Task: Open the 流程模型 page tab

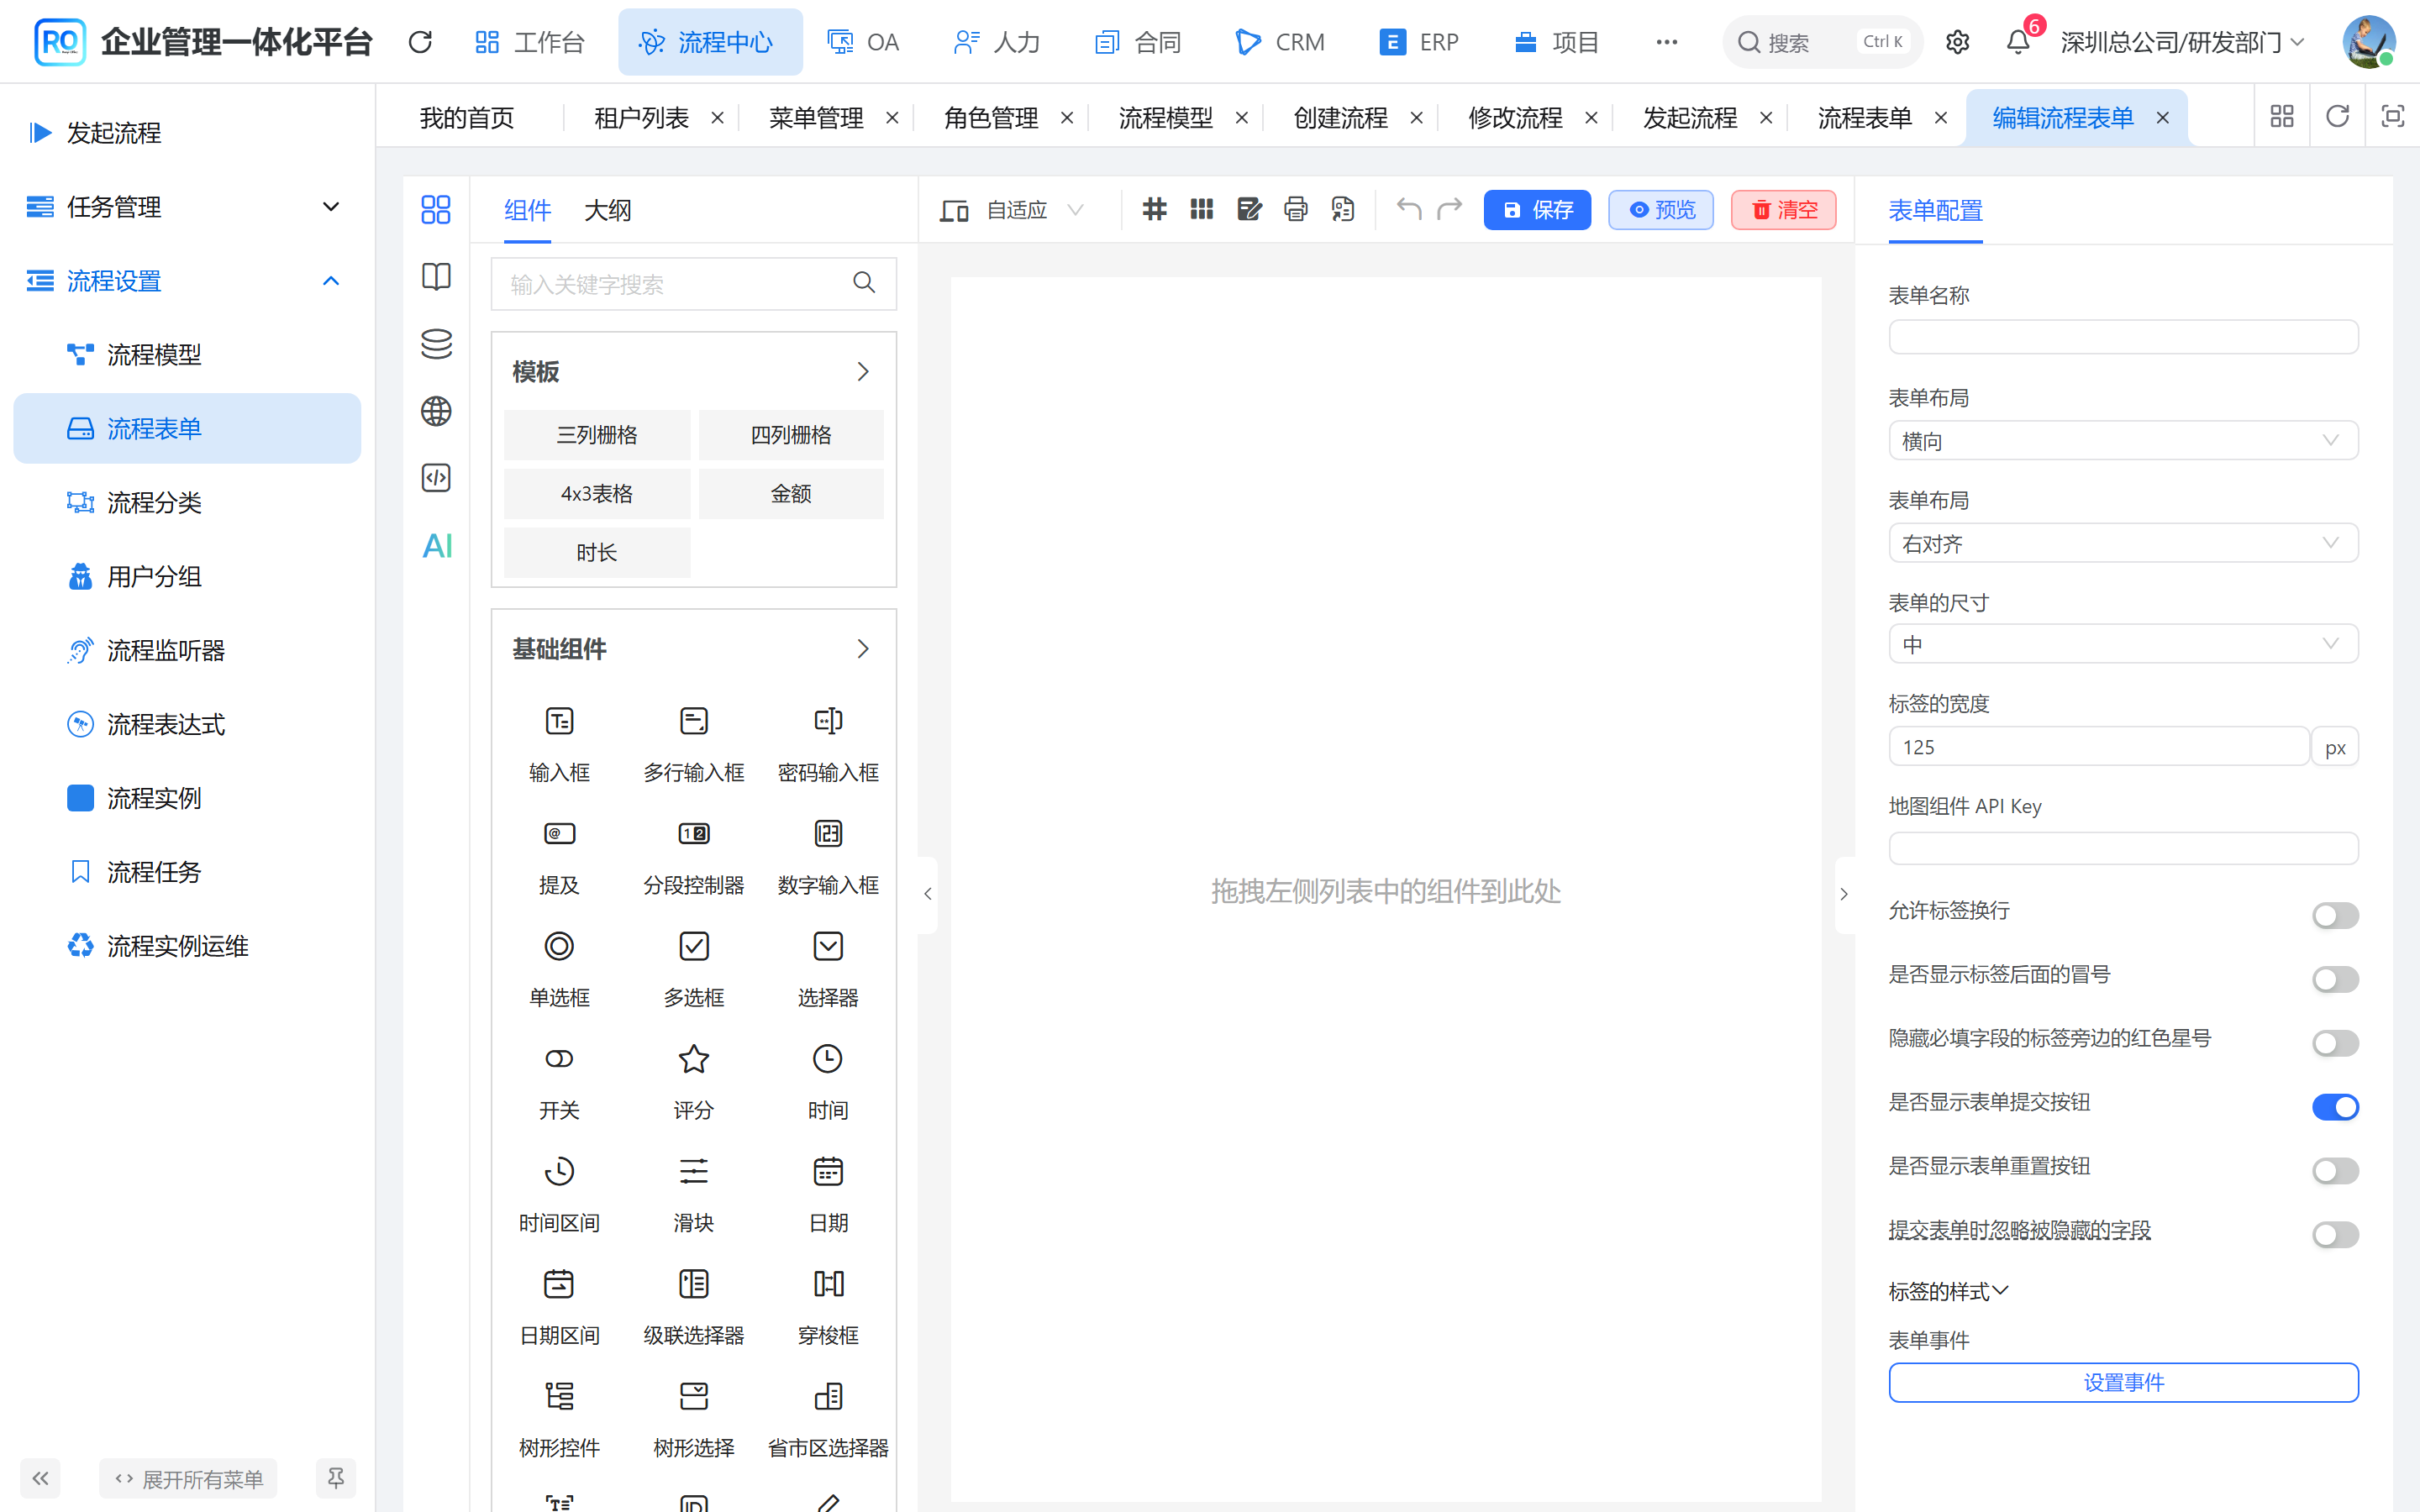Action: point(1165,118)
